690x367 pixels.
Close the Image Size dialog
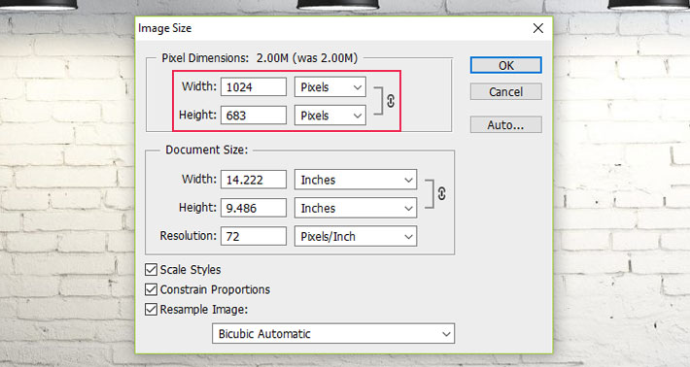point(537,28)
